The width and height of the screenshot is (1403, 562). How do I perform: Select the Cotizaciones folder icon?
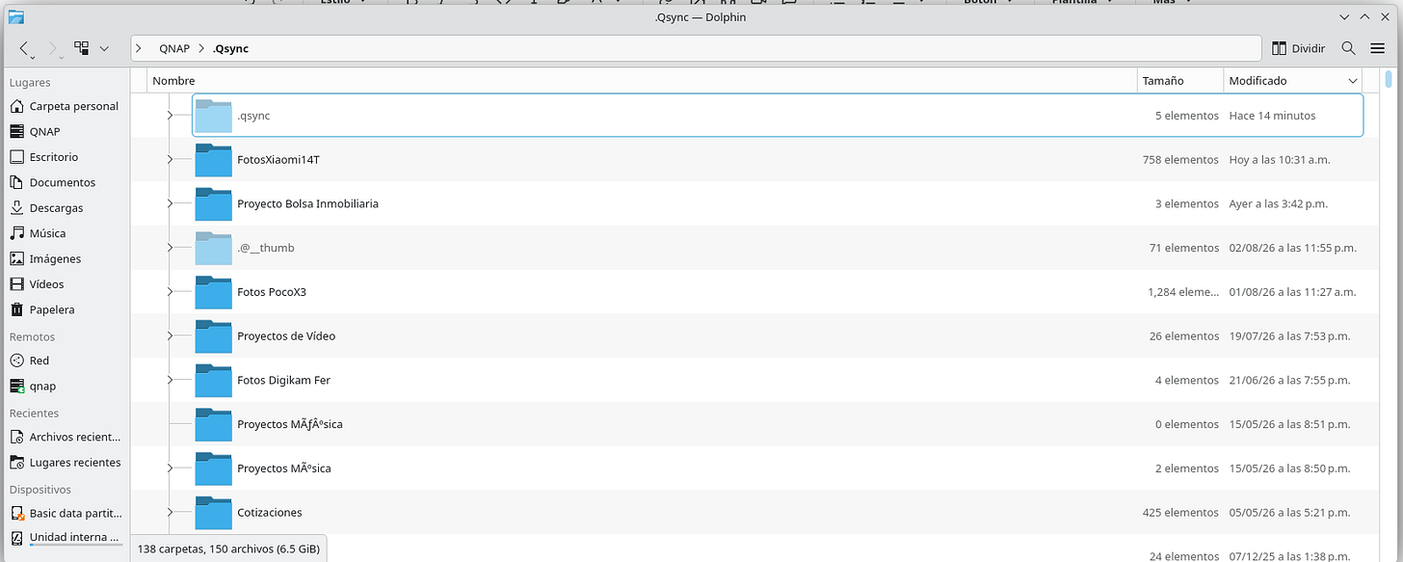tap(213, 513)
